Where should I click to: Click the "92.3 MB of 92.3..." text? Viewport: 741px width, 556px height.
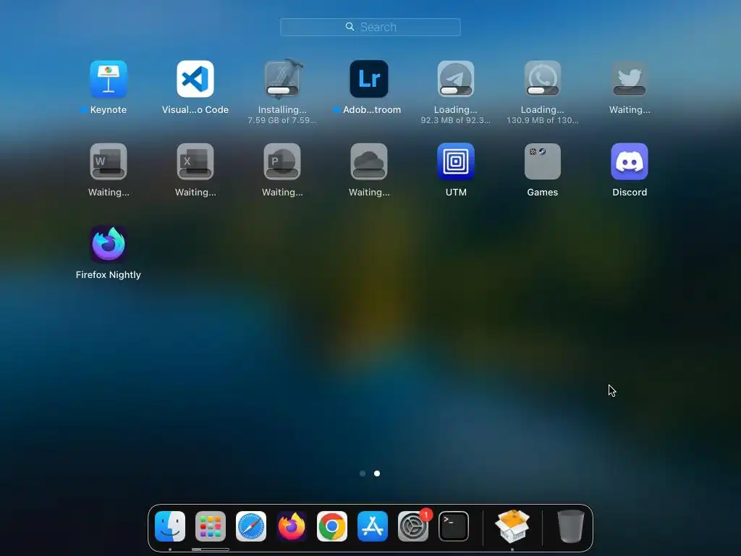(x=456, y=121)
